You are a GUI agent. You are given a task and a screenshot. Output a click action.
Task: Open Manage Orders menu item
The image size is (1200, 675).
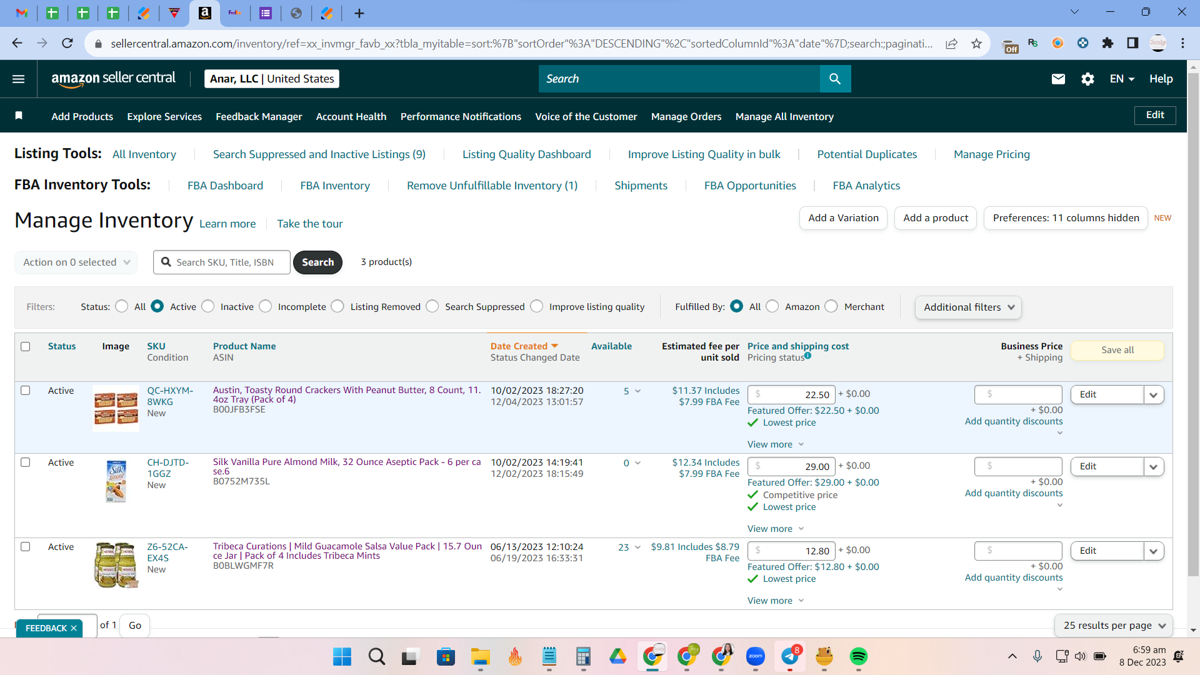tap(686, 116)
